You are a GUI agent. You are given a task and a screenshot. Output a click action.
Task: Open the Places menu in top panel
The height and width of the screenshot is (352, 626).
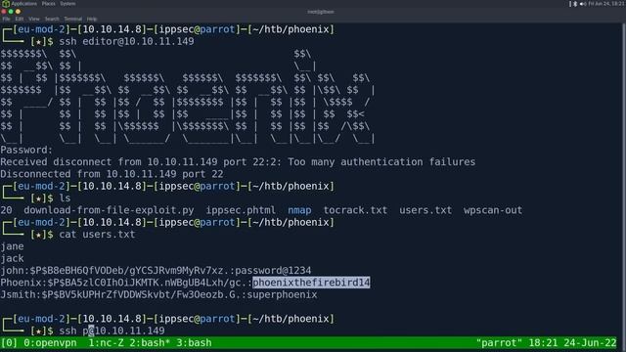point(48,4)
